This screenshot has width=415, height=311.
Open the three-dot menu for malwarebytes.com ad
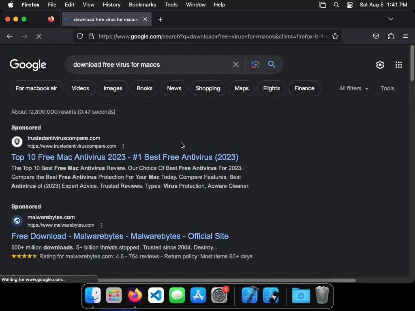pyautogui.click(x=101, y=225)
